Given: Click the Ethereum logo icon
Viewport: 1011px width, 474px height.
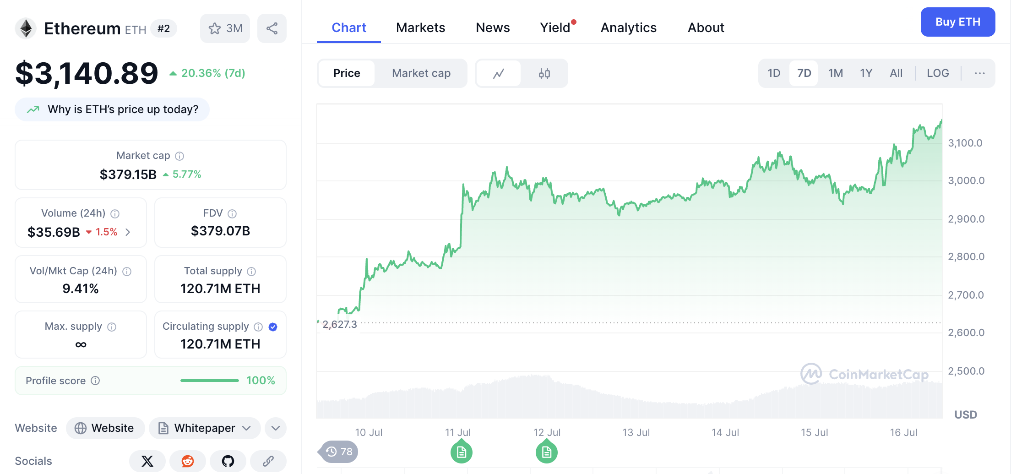Looking at the screenshot, I should (26, 28).
